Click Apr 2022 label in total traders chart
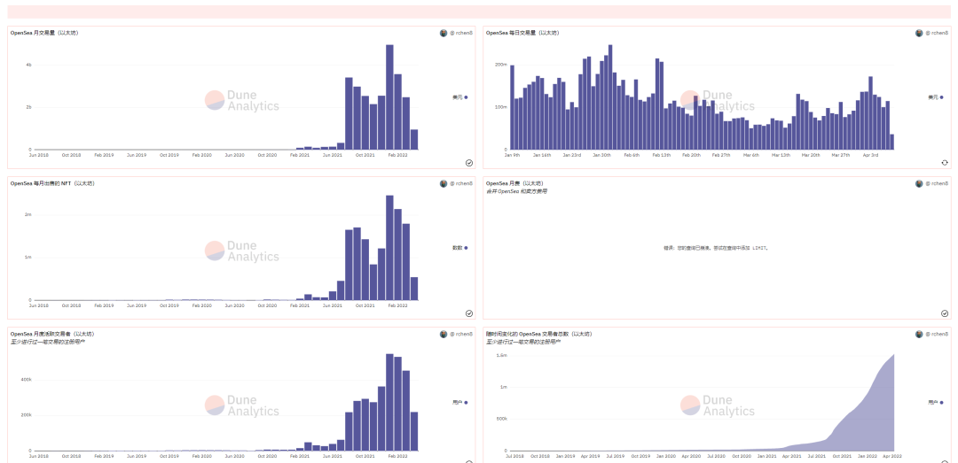 [x=893, y=456]
